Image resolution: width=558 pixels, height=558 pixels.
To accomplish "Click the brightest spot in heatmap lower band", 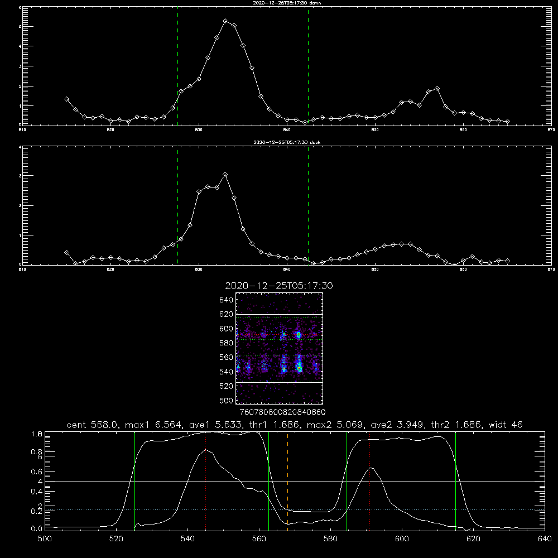I will [299, 368].
